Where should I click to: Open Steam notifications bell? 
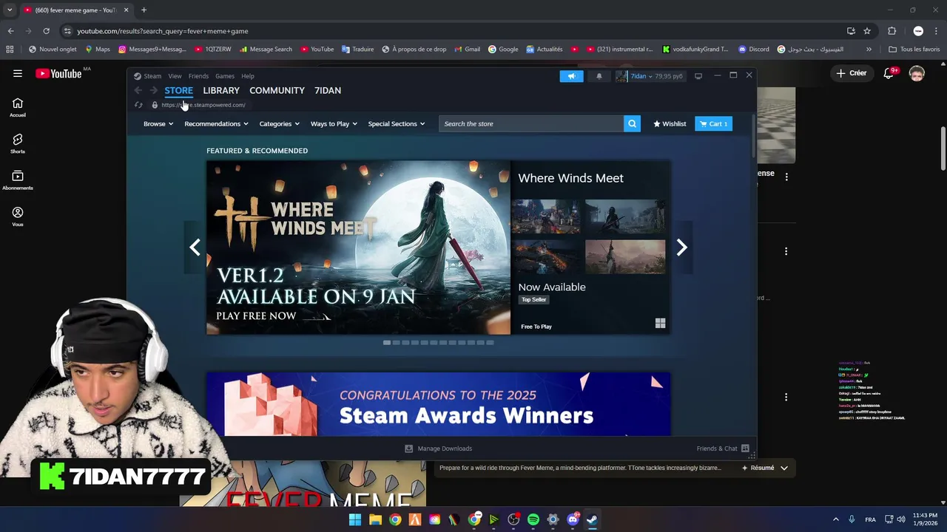click(x=599, y=76)
